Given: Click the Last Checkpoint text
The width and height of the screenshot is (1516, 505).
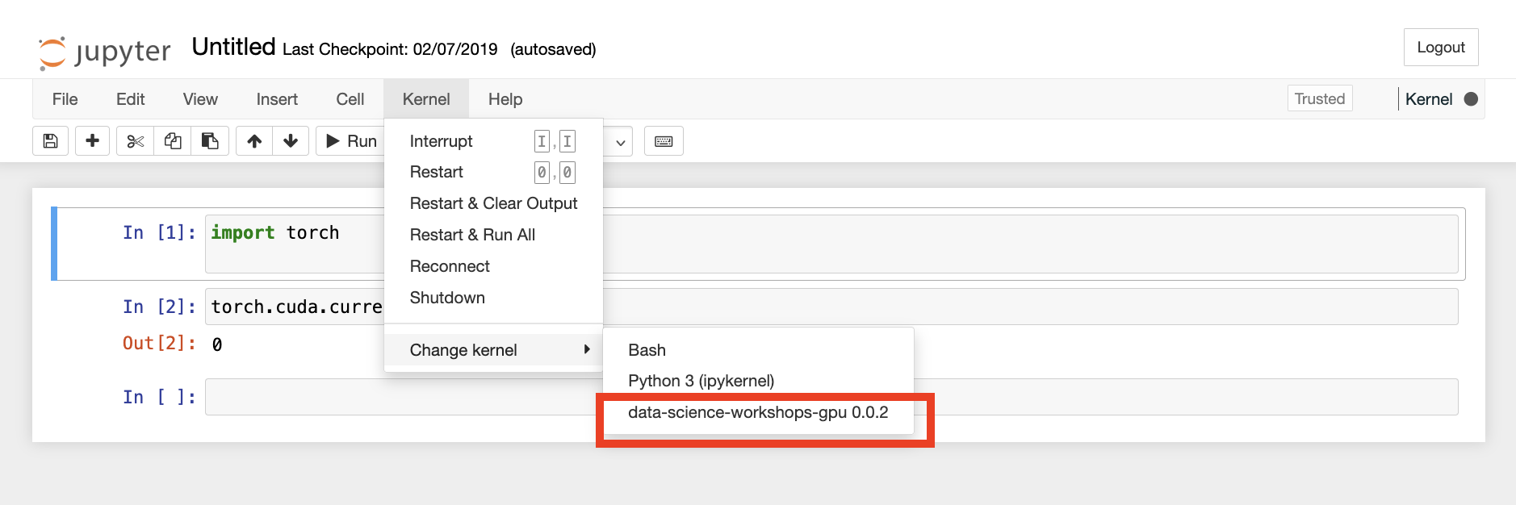Looking at the screenshot, I should coord(390,49).
